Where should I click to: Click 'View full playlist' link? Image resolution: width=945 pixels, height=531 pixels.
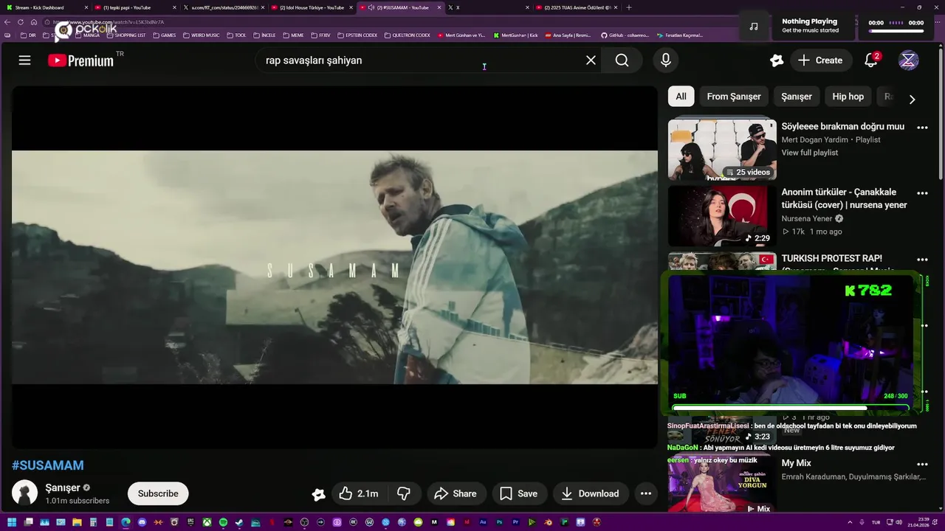(x=809, y=153)
